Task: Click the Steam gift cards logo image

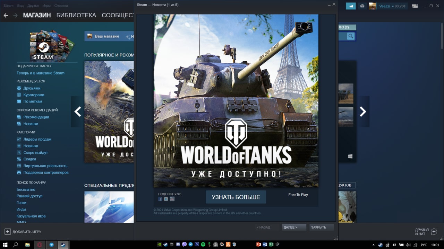Action: point(51,46)
